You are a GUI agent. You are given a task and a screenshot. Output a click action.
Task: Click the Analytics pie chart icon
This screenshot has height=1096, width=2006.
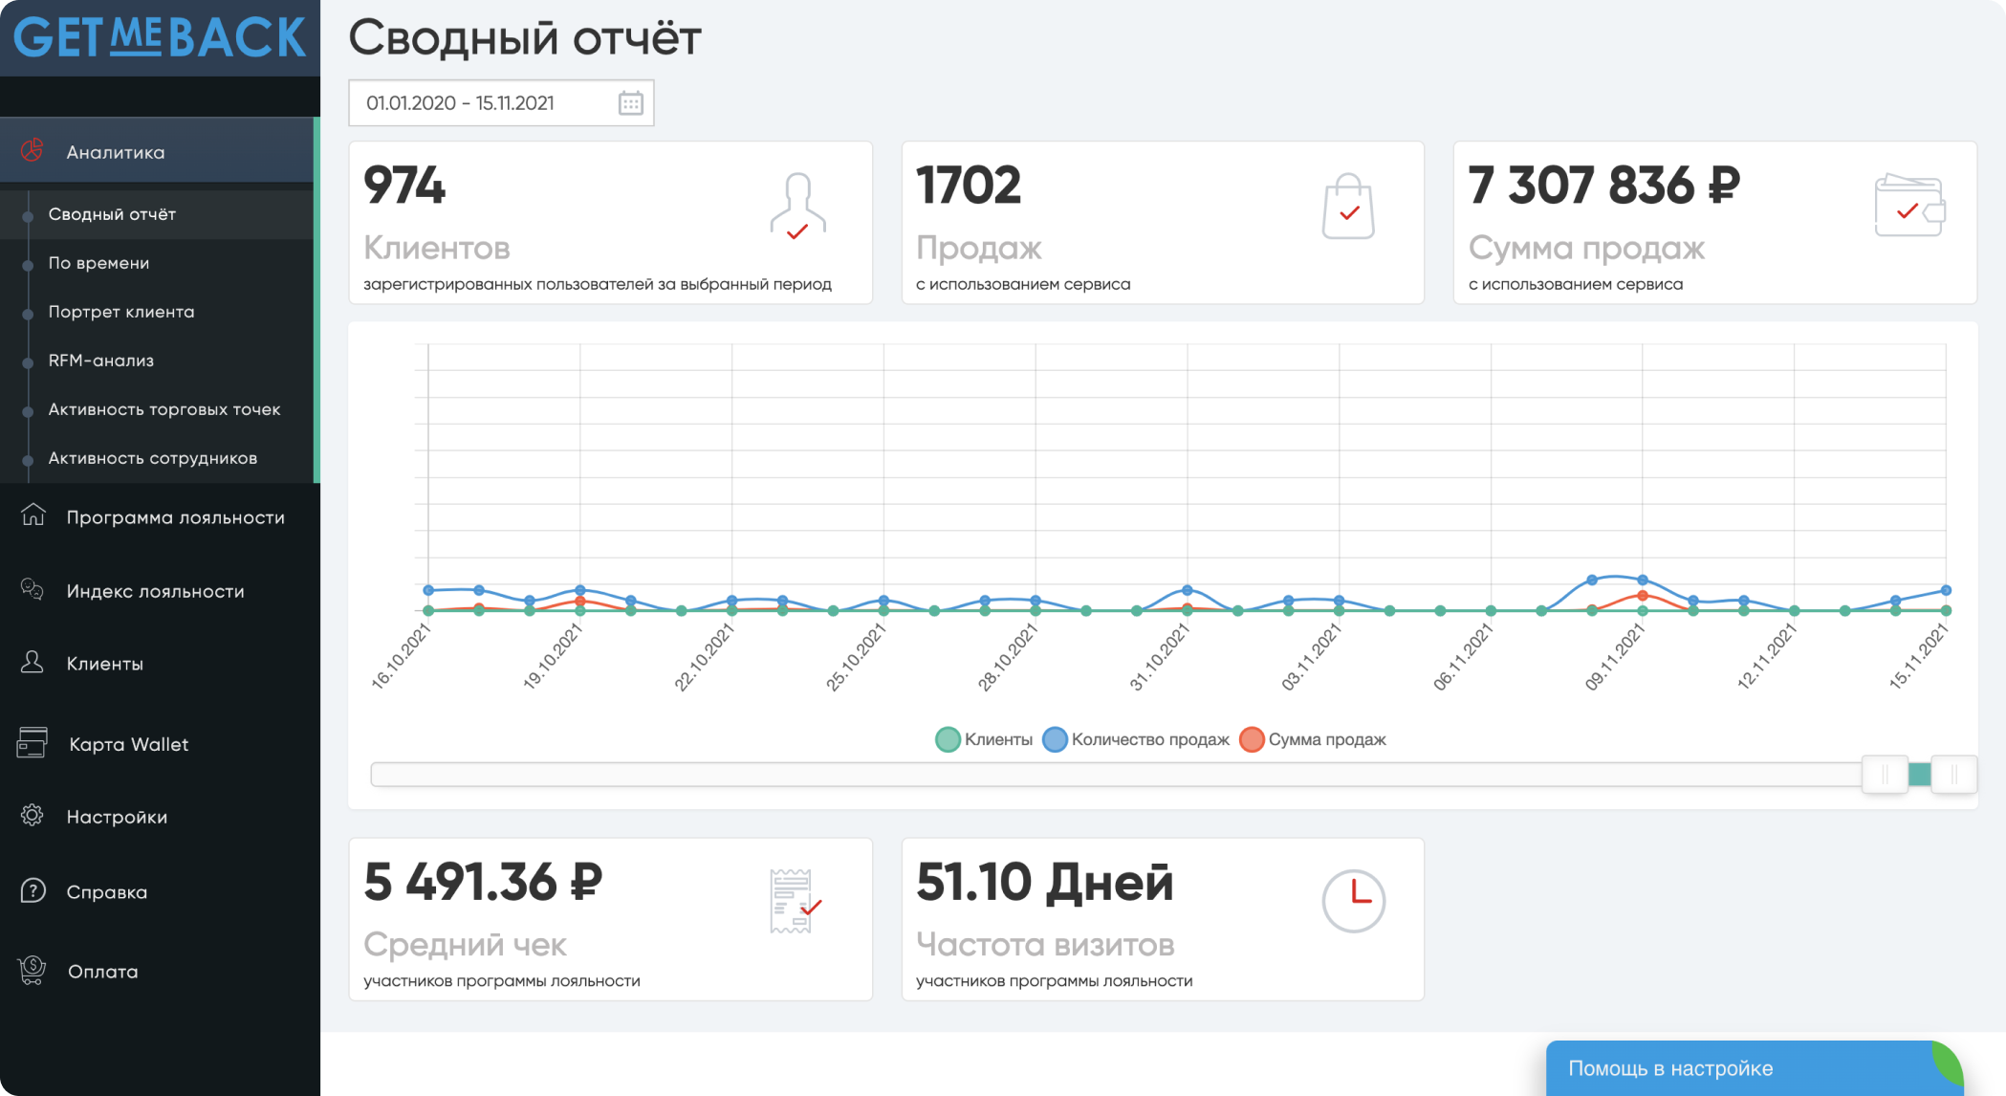[x=33, y=151]
